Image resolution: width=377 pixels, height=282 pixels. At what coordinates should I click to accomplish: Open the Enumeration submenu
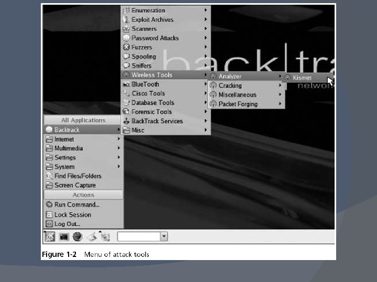(165, 10)
